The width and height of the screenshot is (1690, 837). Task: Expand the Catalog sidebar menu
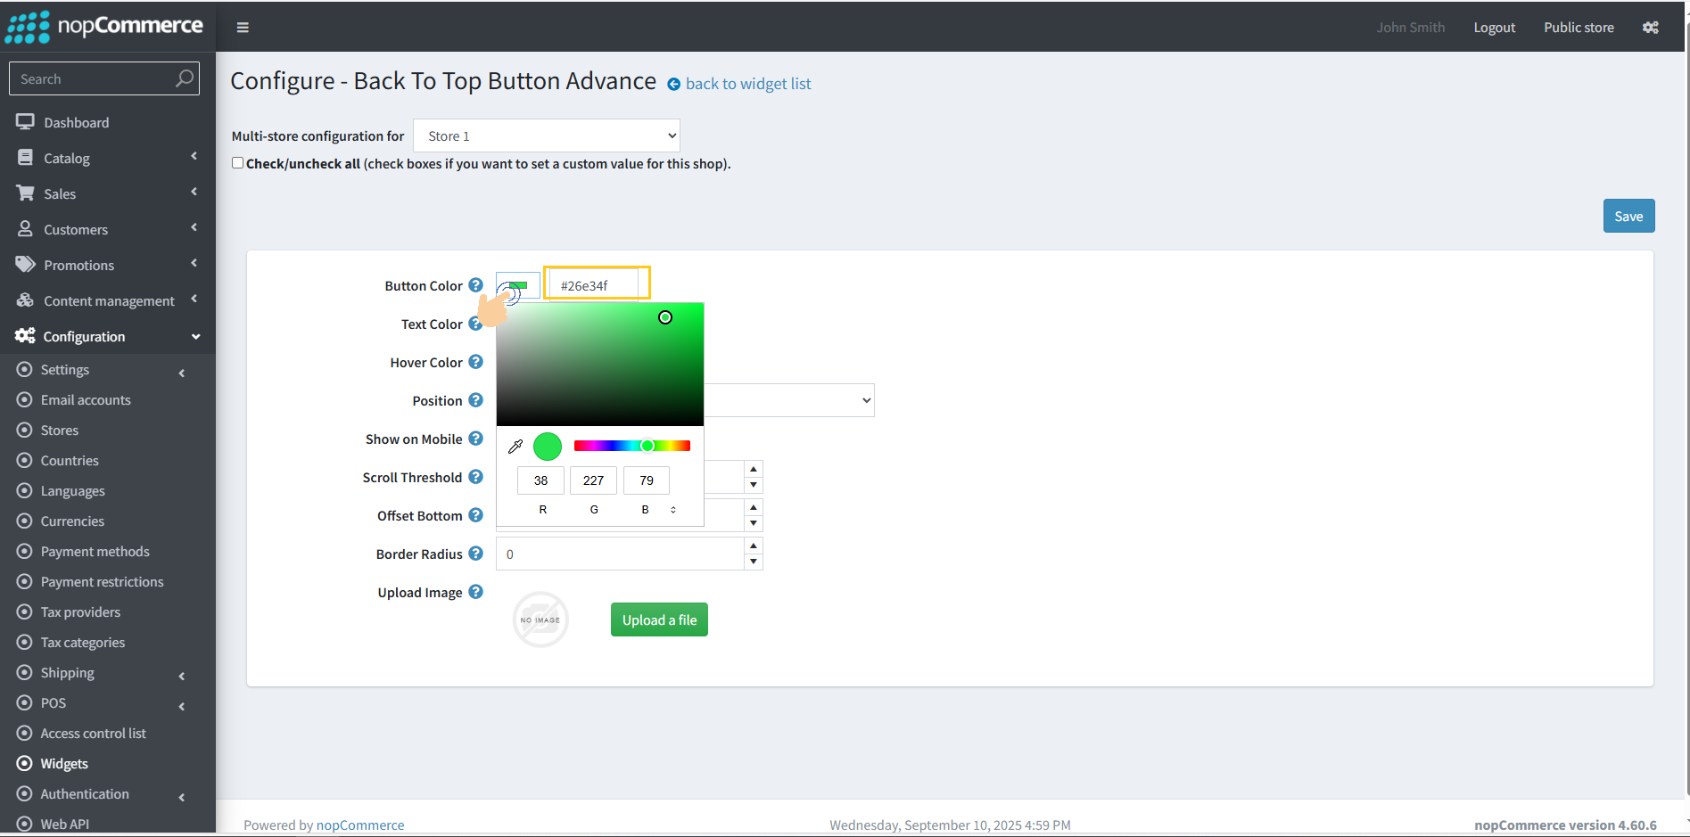107,158
